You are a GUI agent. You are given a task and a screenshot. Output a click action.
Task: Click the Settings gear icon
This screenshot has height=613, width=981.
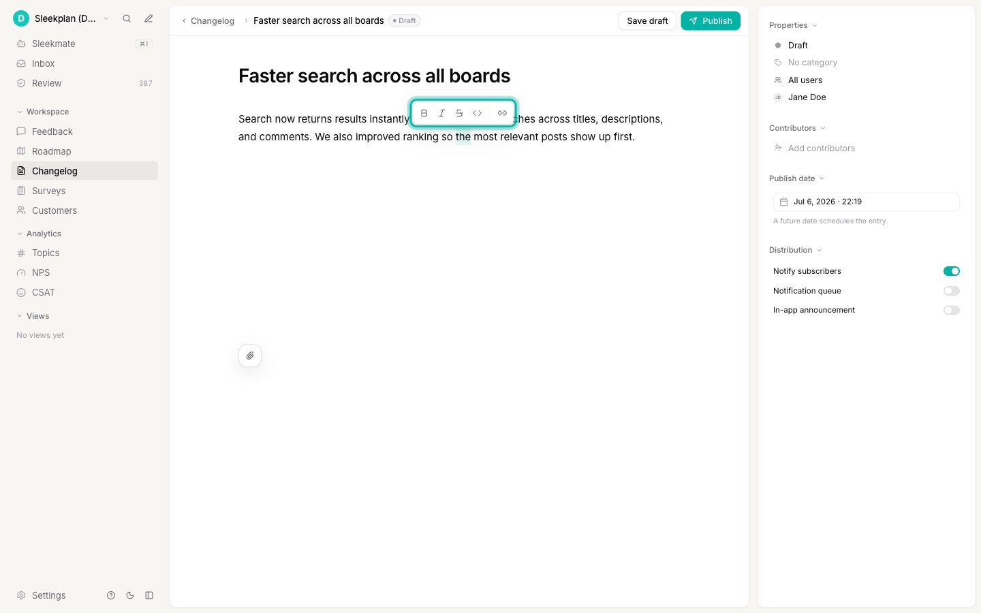coord(21,595)
